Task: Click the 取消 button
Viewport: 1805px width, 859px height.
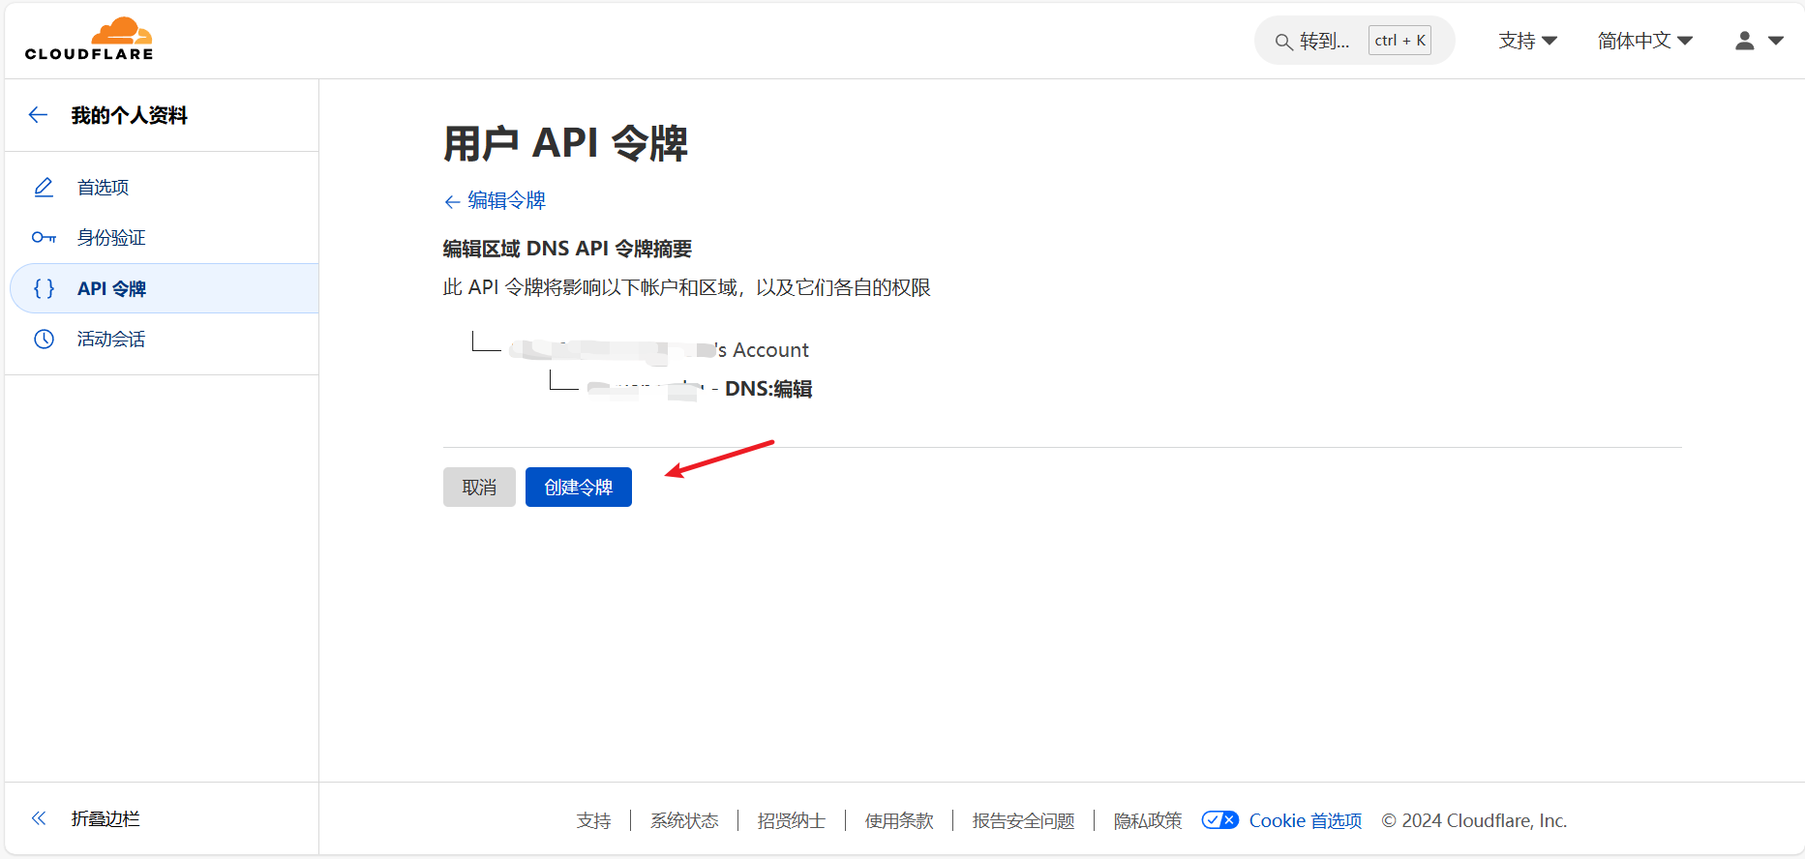Action: pyautogui.click(x=479, y=487)
